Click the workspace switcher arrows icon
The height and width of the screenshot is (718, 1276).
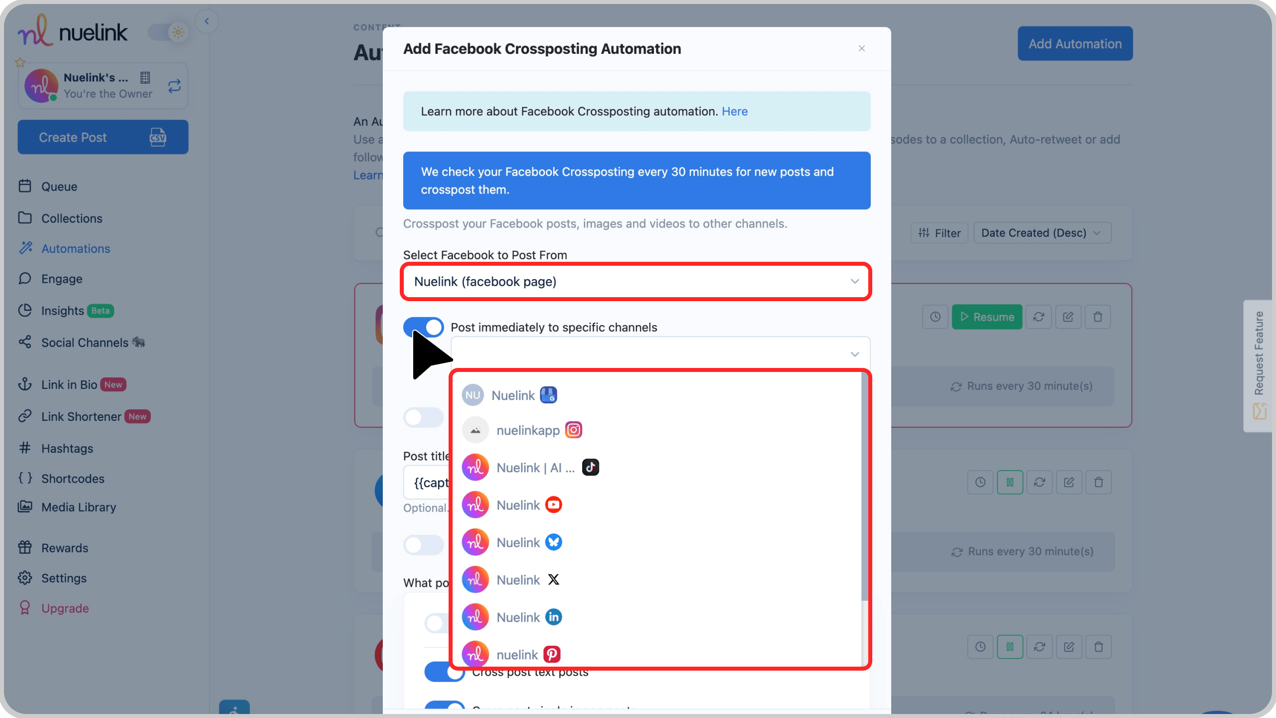[x=174, y=86]
